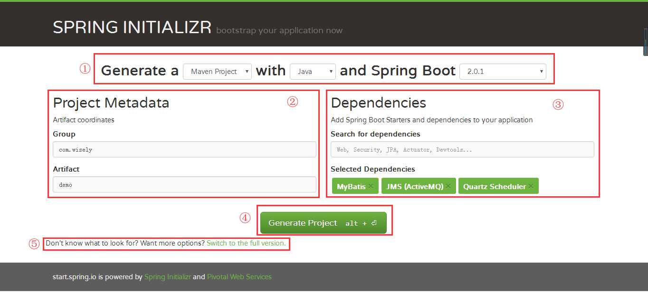Click the SPRING INITIALIZR header title
Viewport: 648px width, 292px height.
pyautogui.click(x=132, y=27)
